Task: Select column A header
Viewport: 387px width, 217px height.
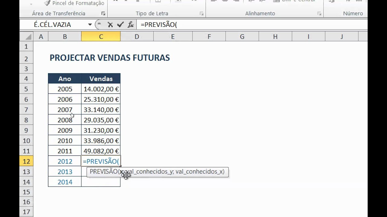Action: click(41, 37)
